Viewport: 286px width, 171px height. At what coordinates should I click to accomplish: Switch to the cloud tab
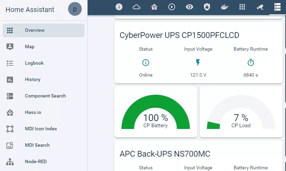point(136,7)
